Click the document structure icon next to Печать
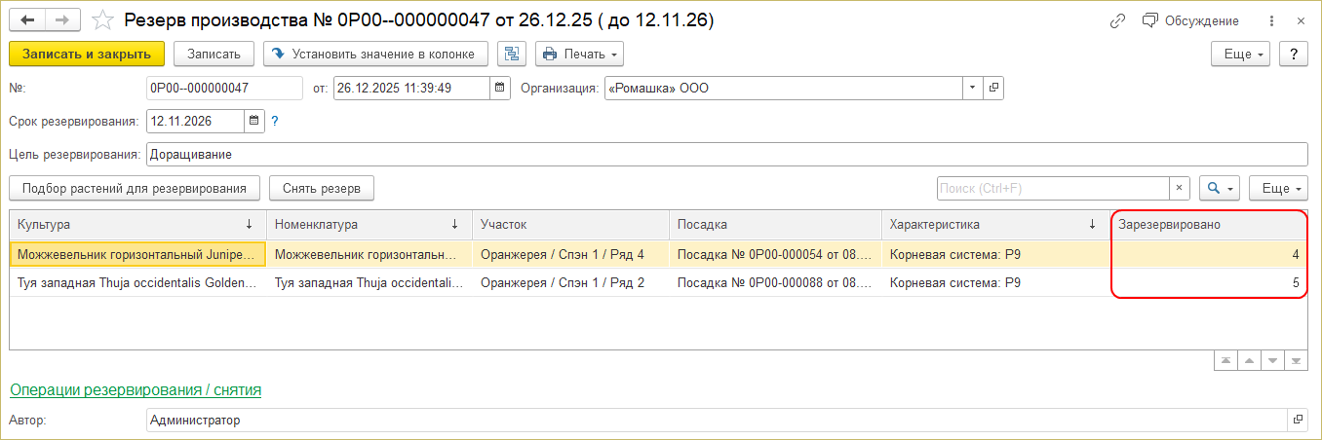Screen dimensions: 1322x440 pyautogui.click(x=512, y=54)
